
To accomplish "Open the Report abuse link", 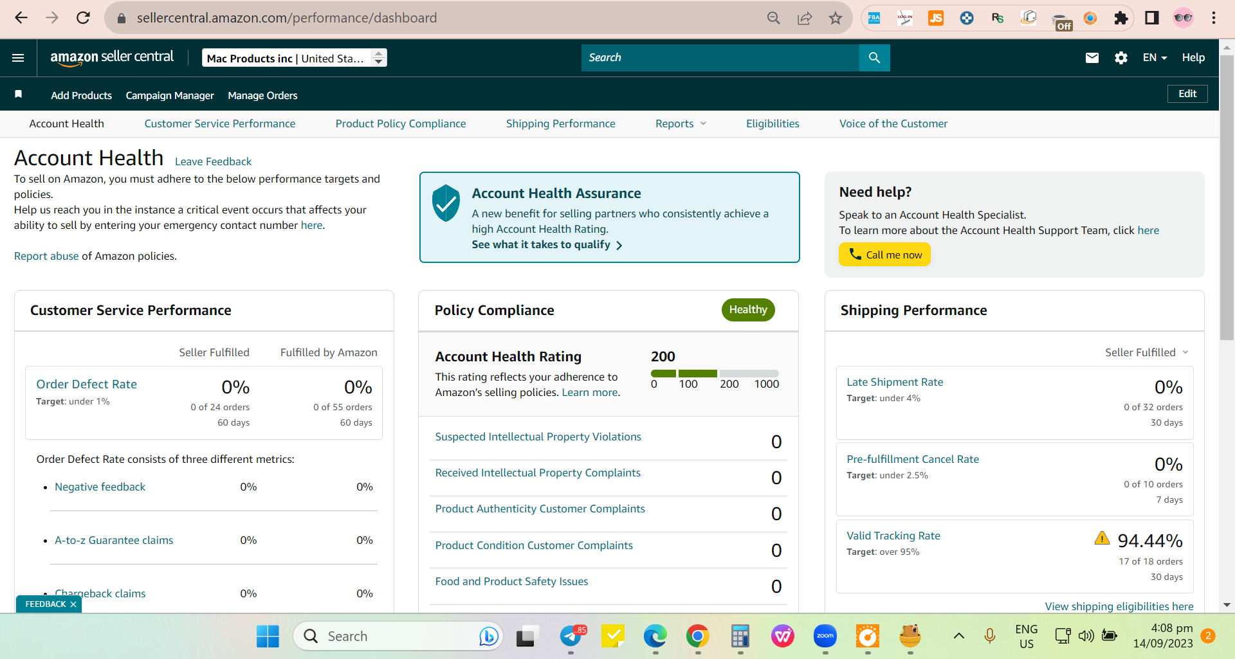I will coord(46,256).
